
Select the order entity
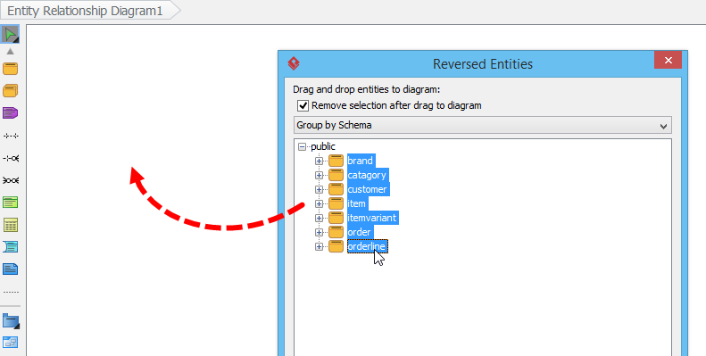360,232
